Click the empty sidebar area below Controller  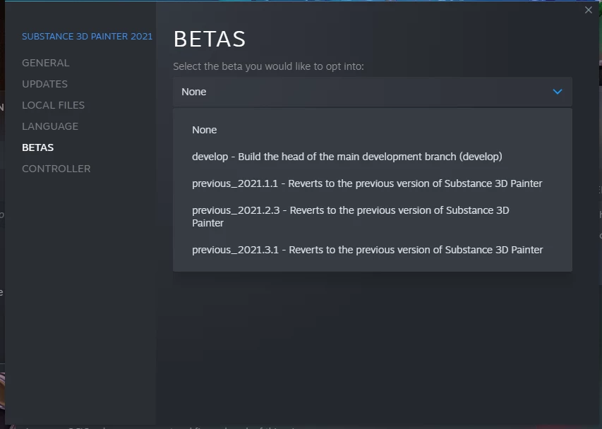(x=80, y=296)
